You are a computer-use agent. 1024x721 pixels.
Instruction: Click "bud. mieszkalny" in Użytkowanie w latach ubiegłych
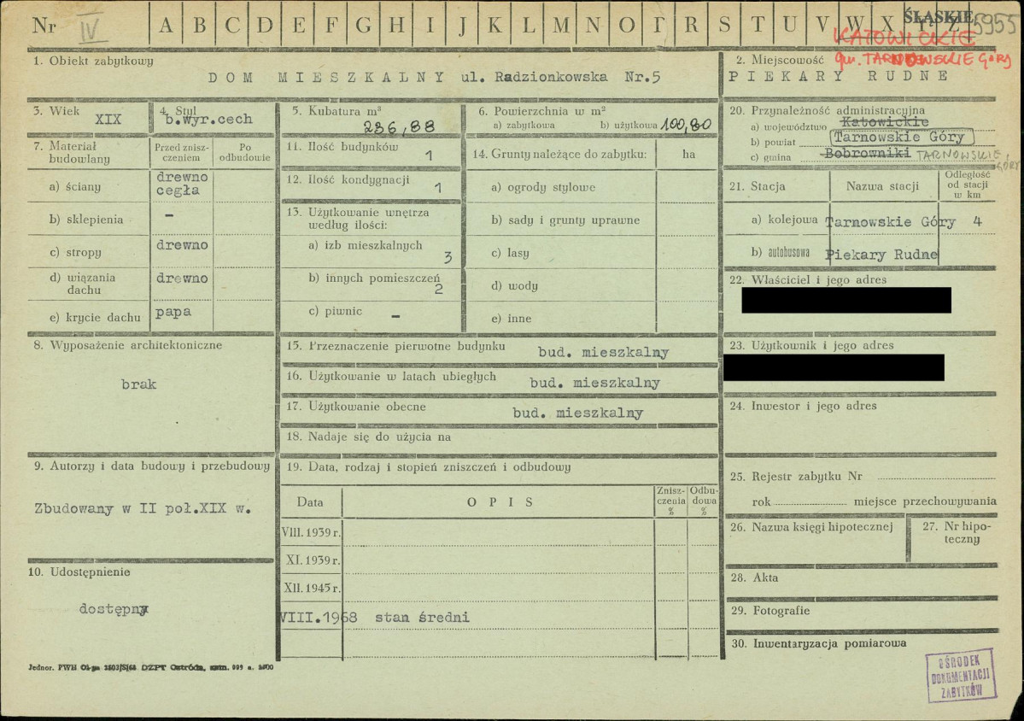(595, 383)
